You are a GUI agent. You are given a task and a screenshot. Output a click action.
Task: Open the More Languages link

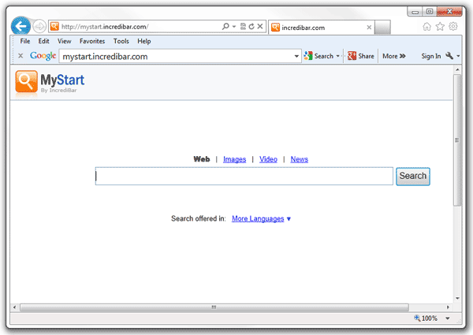click(x=258, y=218)
